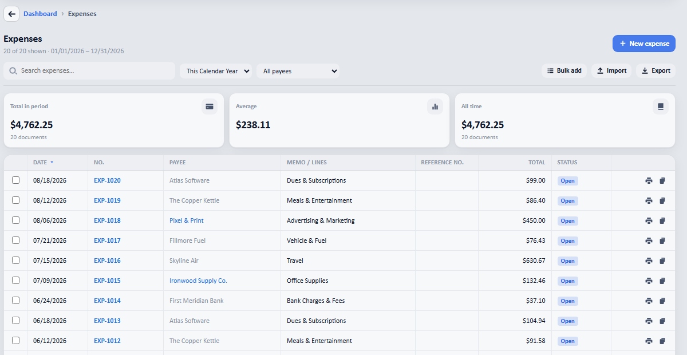Duplicate expense EXP-1015
The image size is (687, 355).
click(662, 281)
